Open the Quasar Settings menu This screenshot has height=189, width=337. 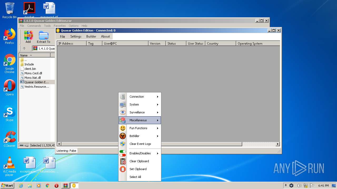click(76, 36)
